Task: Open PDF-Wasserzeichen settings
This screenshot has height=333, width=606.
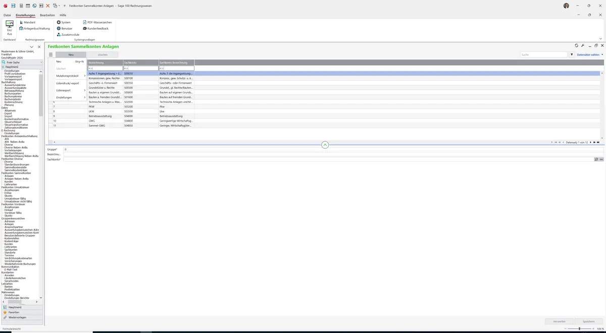Action: pyautogui.click(x=97, y=22)
